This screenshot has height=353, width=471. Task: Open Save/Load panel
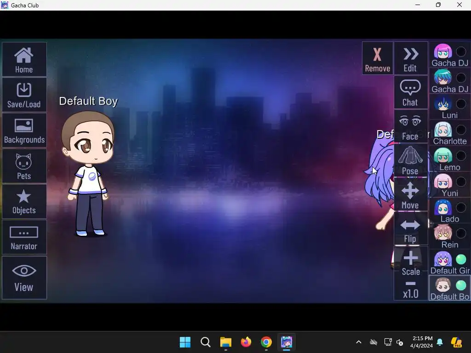pyautogui.click(x=24, y=95)
